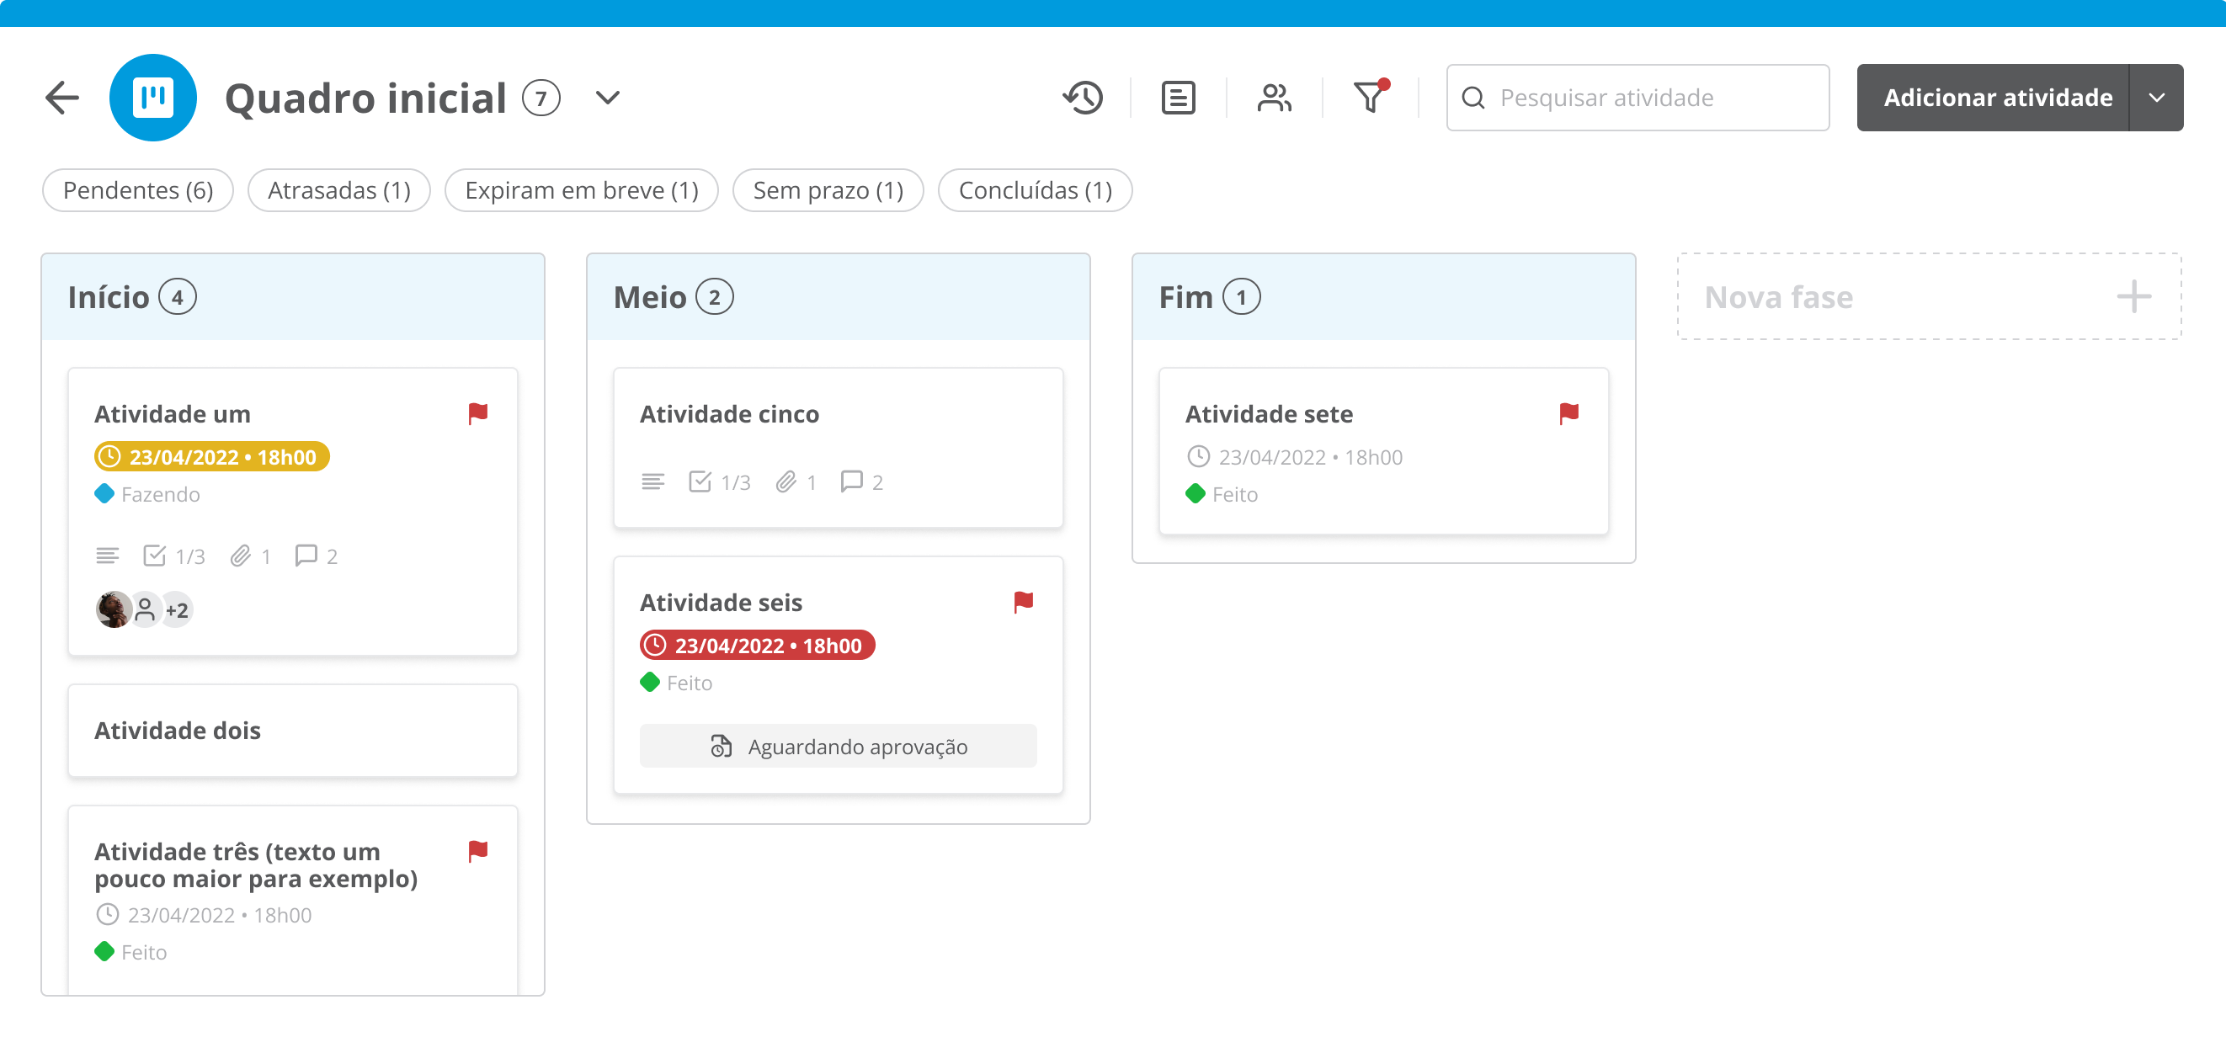Click the count badge 4 beside Início
Screen dimensions: 2226x1037
[177, 297]
